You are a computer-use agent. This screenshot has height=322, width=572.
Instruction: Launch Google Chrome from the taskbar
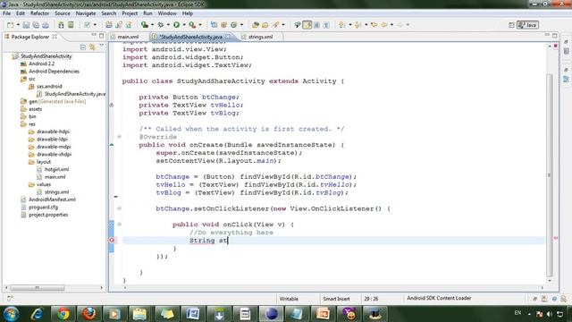click(63, 314)
